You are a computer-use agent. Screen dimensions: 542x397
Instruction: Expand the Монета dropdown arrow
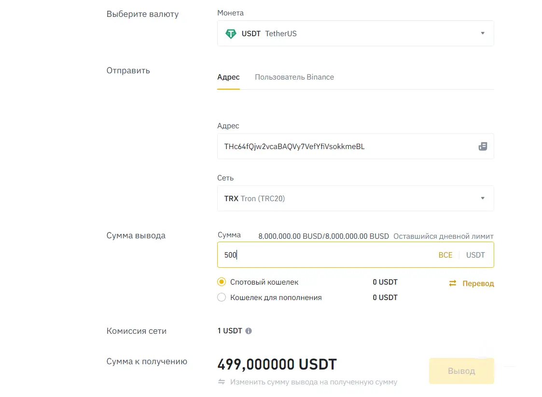pyautogui.click(x=483, y=33)
